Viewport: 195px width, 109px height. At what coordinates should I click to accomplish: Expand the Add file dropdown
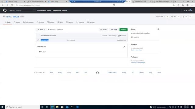click(x=114, y=30)
